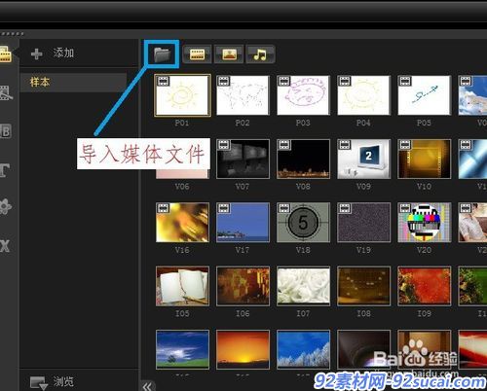Click the P01 label text
Screen dimensions: 487x391
182,123
